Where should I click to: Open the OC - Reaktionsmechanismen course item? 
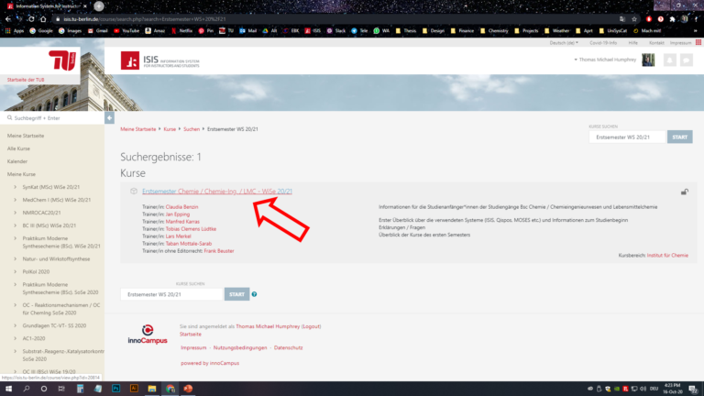61,309
